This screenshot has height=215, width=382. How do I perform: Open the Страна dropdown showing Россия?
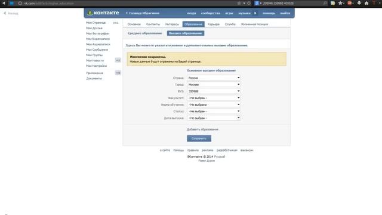point(214,78)
